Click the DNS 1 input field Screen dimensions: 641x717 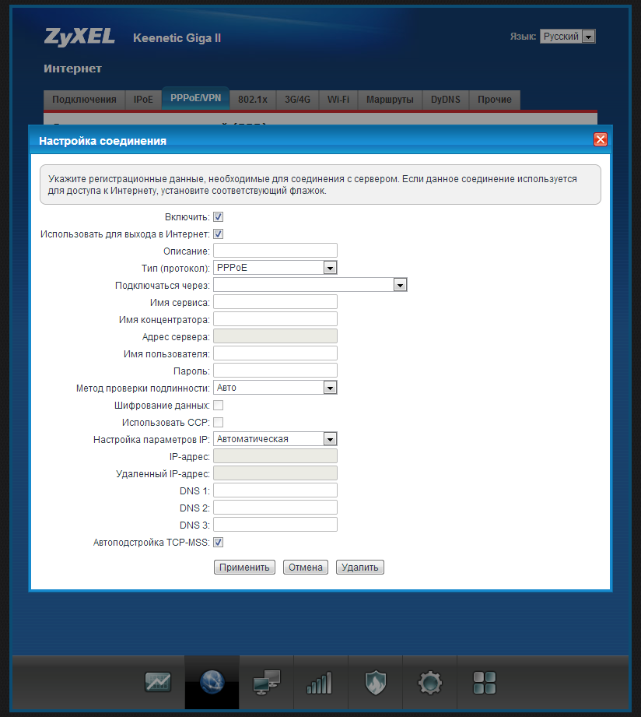(275, 490)
